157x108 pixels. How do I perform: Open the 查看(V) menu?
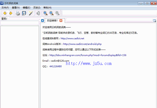click(16, 8)
